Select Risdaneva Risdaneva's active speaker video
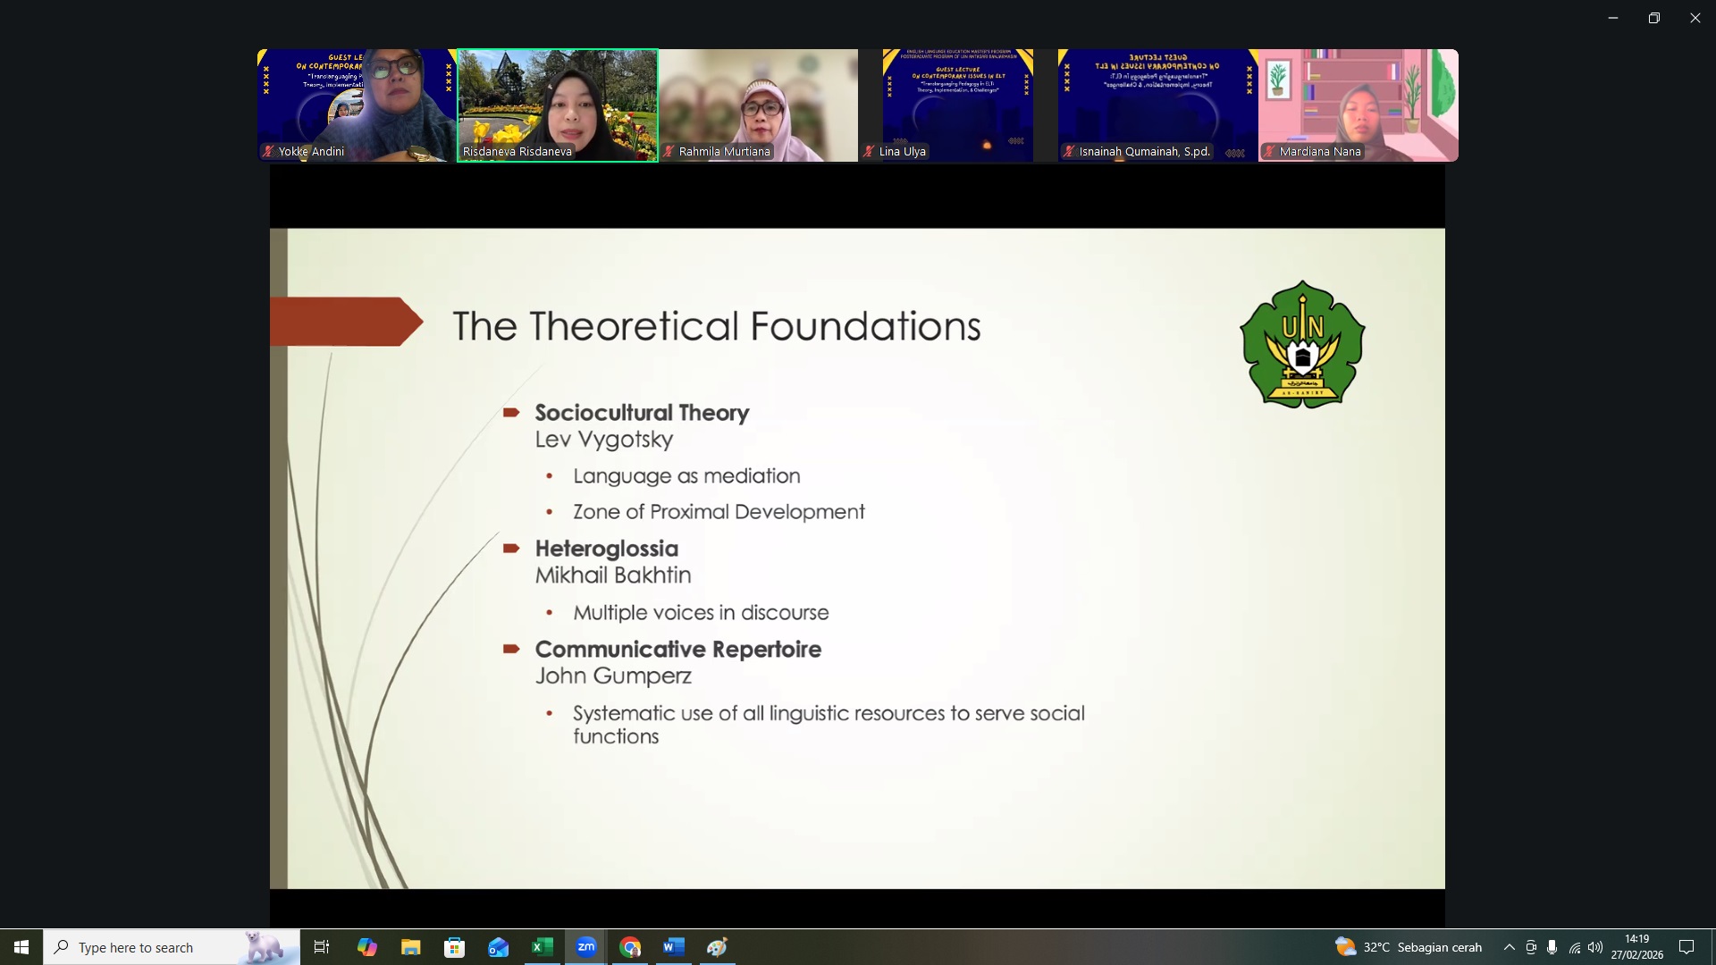The width and height of the screenshot is (1716, 965). pyautogui.click(x=558, y=105)
